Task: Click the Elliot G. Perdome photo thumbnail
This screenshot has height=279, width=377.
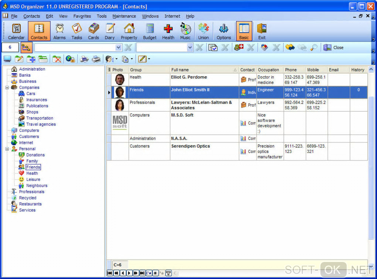Action: 120,80
